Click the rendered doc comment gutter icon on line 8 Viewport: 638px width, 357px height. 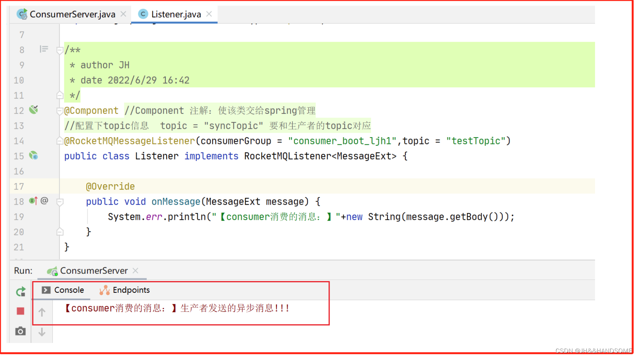(x=44, y=49)
